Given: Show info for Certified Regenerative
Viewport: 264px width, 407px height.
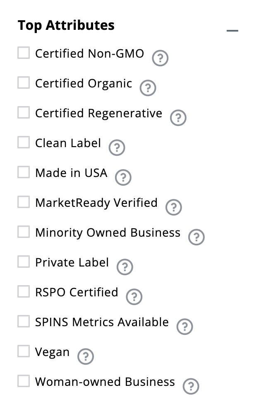Looking at the screenshot, I should [178, 118].
